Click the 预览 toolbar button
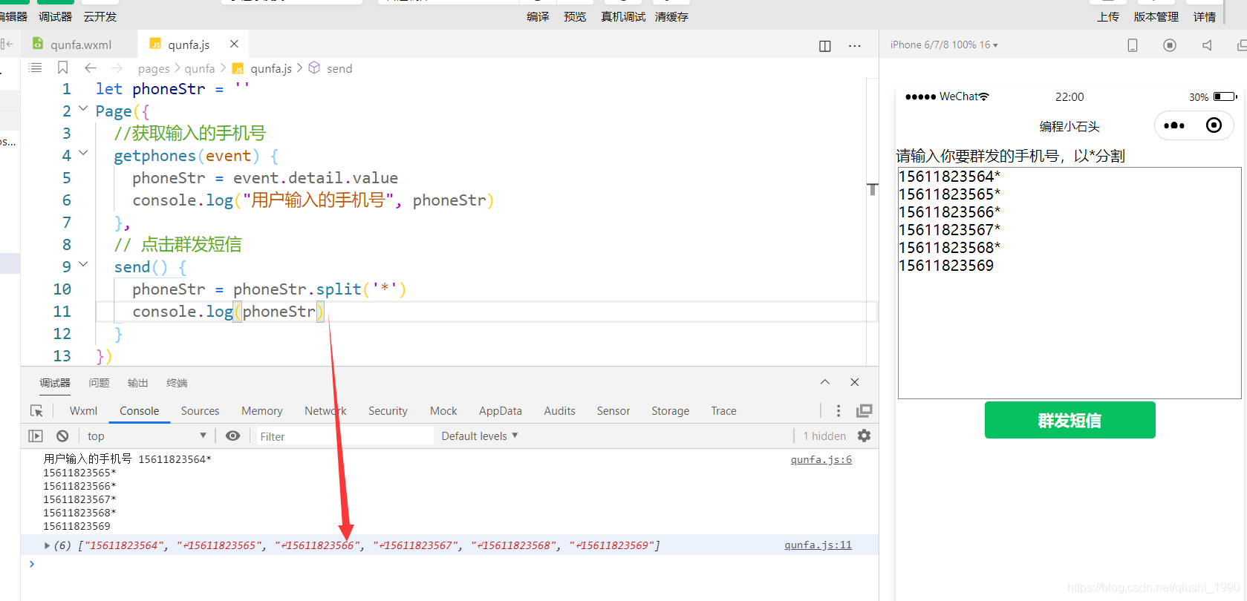 coord(575,16)
